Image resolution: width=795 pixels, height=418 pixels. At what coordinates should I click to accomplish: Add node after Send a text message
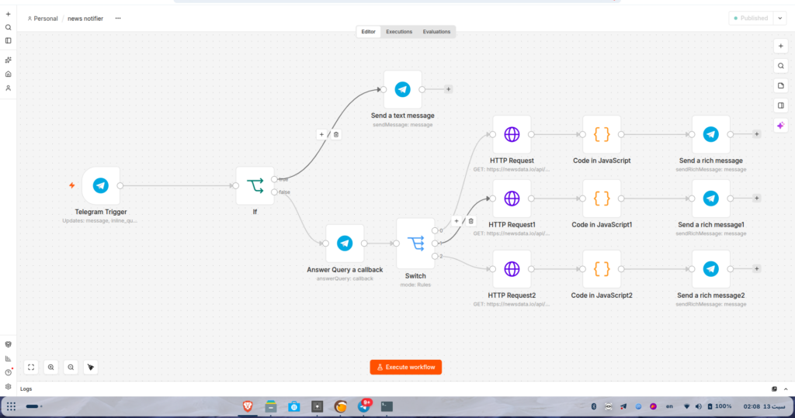pos(448,89)
